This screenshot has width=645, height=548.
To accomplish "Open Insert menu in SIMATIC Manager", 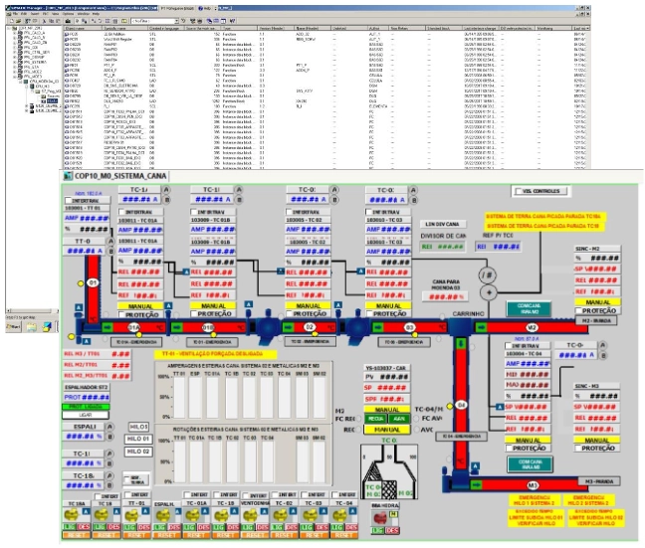I will (34, 14).
